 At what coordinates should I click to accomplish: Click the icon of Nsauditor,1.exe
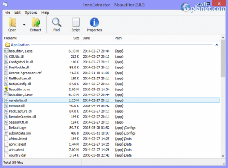pyautogui.click(x=6, y=51)
